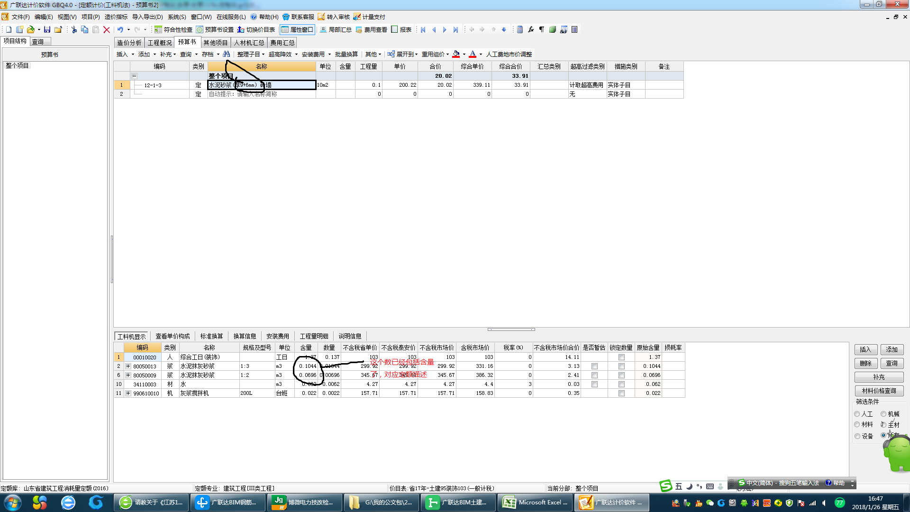
Task: Open 局部汇总 partial summary
Action: point(336,29)
